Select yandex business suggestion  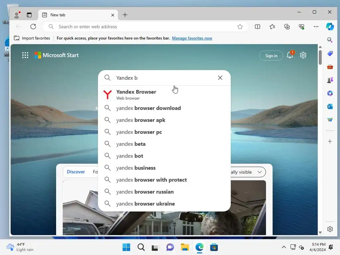pos(164,168)
